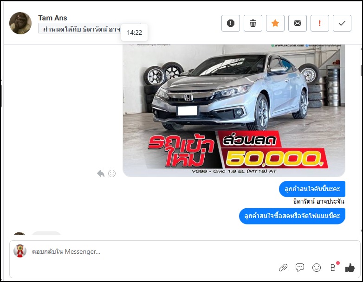Reply to the car image message arrow

(x=101, y=173)
